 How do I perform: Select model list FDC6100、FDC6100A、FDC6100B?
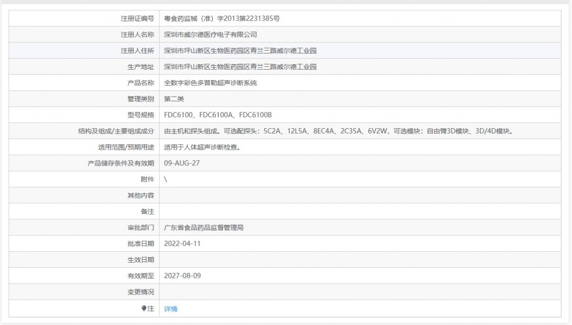218,115
